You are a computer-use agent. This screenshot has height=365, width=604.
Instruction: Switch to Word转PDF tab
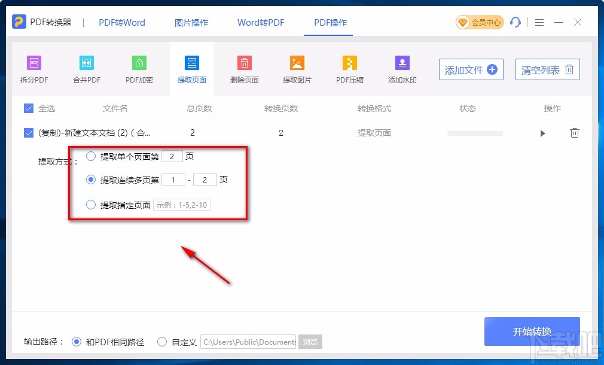click(x=261, y=22)
